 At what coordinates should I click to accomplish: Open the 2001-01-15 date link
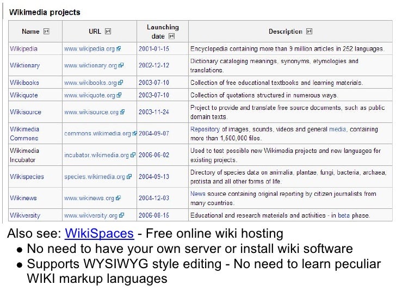154,49
